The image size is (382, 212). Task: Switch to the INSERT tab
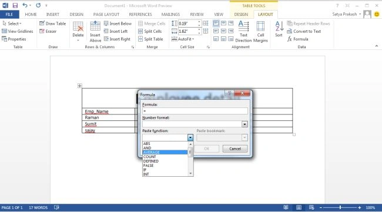click(x=53, y=14)
